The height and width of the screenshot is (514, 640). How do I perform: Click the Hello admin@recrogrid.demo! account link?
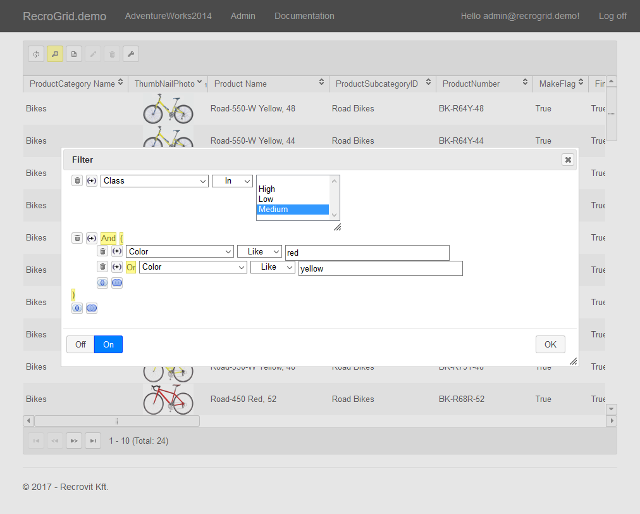(x=520, y=16)
